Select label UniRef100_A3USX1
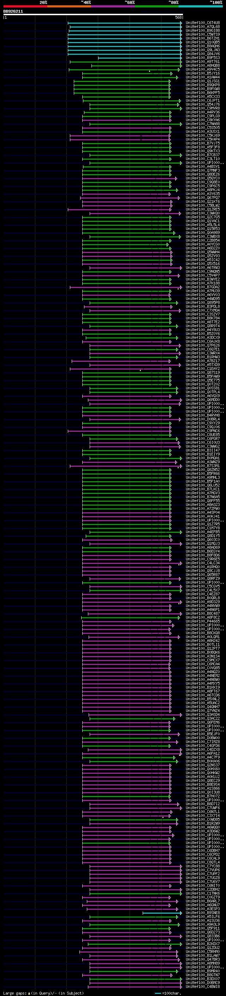 click(x=203, y=131)
